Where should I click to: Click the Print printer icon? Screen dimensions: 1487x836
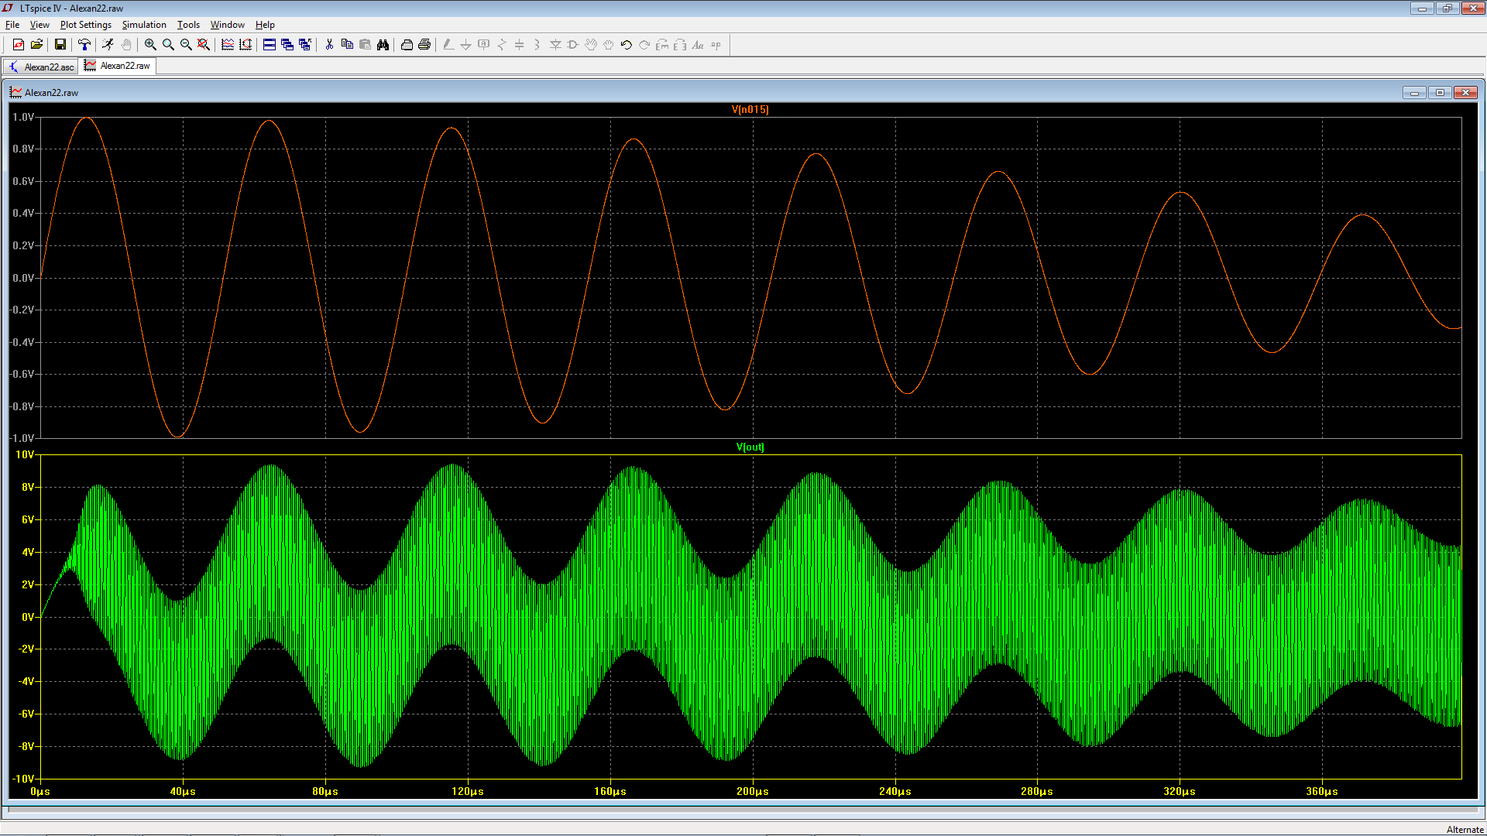point(424,45)
